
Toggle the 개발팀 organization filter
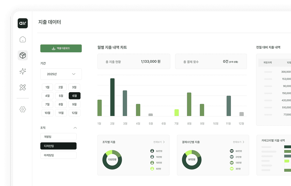coord(58,137)
